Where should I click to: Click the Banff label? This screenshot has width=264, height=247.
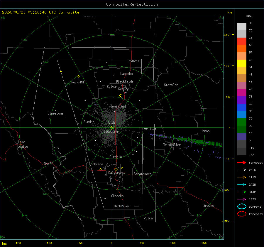tap(48, 164)
